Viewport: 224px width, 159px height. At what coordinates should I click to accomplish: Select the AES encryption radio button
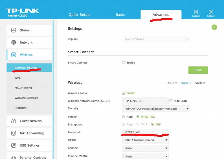click(152, 124)
